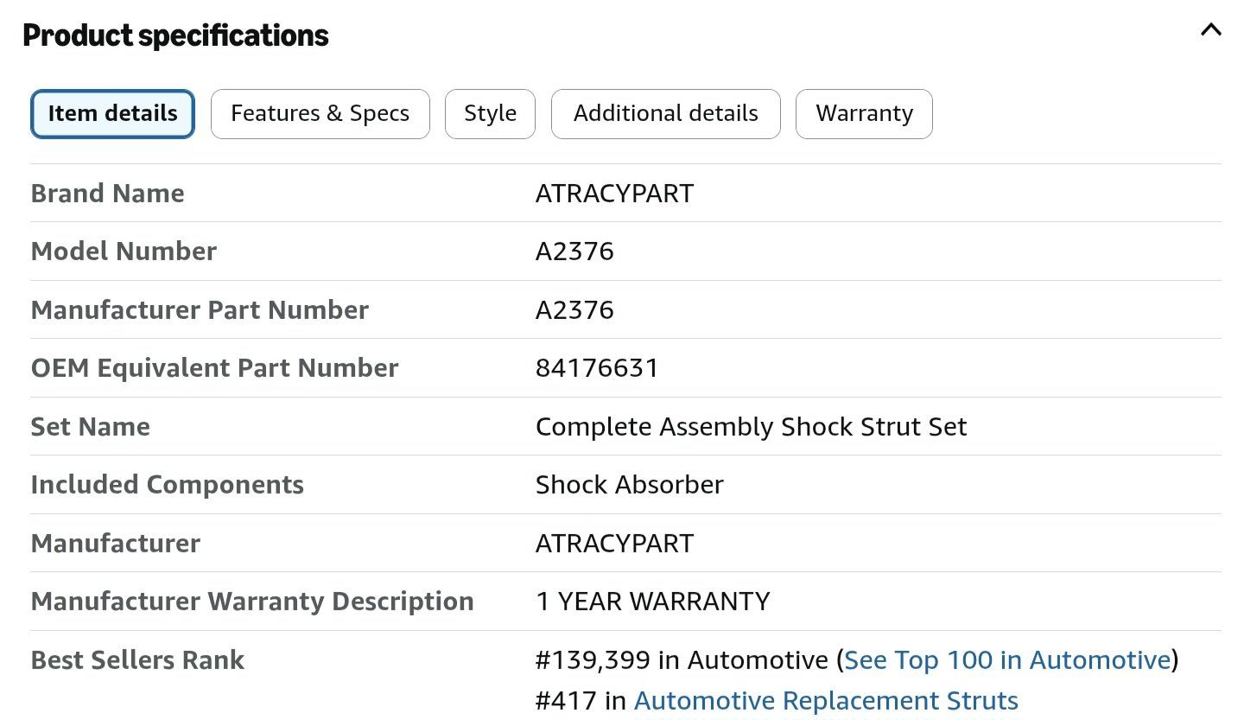The image size is (1244, 720).
Task: Click the 1 YEAR WARRANTY text
Action: tap(652, 602)
